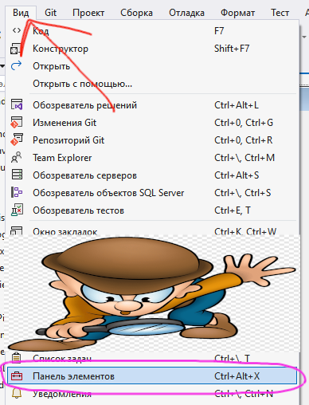Screen dimensions: 309x405
Task: Select Обозреватель решений entry
Action: [152, 105]
